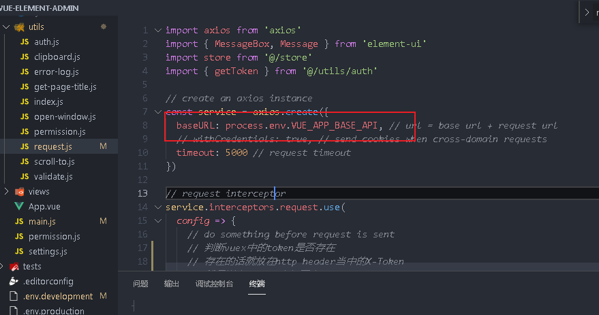
Task: Click the file icon beside .env.development
Action: point(14,297)
